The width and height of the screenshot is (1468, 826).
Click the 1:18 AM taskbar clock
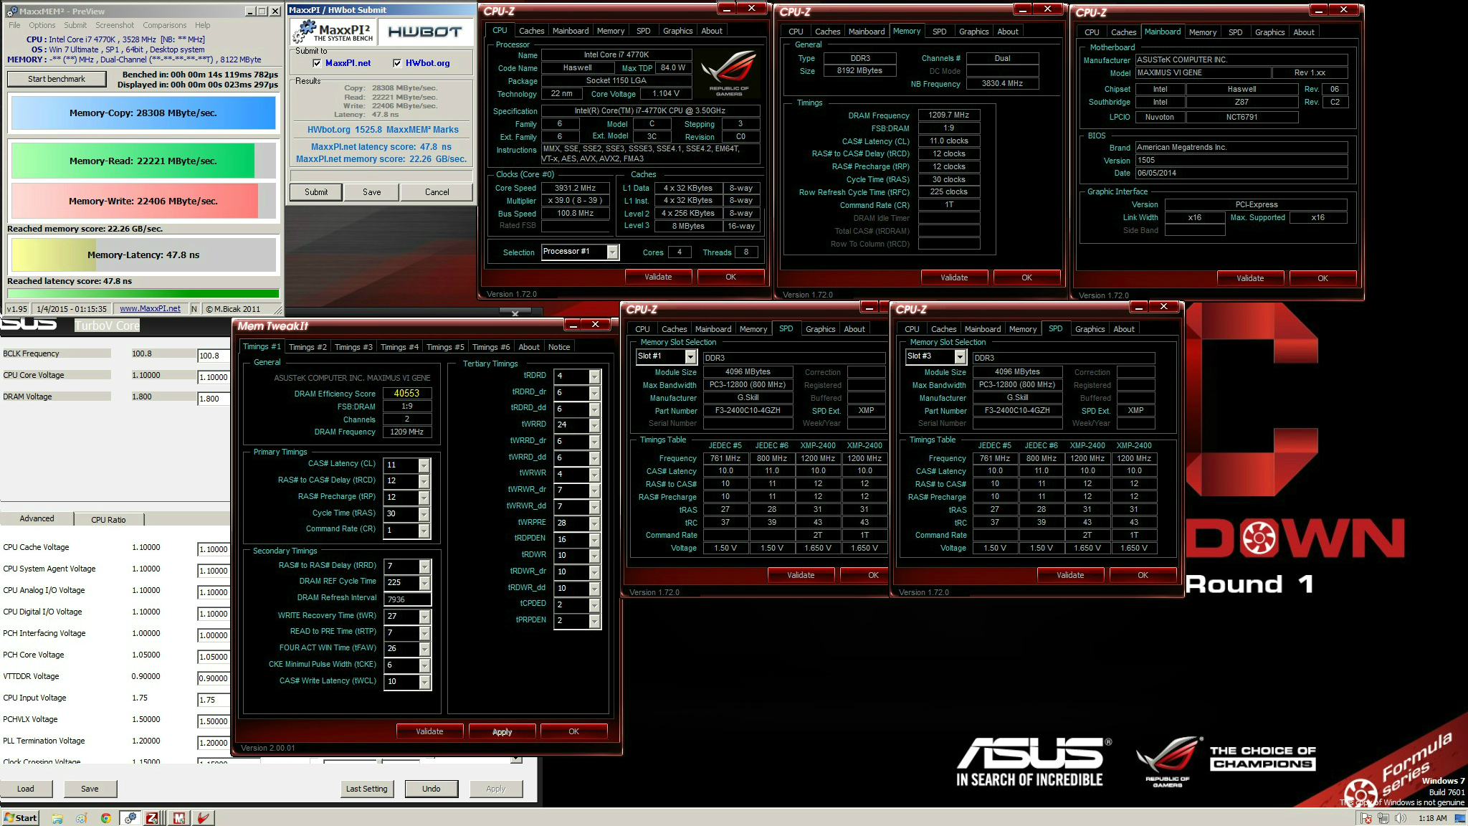tap(1432, 818)
